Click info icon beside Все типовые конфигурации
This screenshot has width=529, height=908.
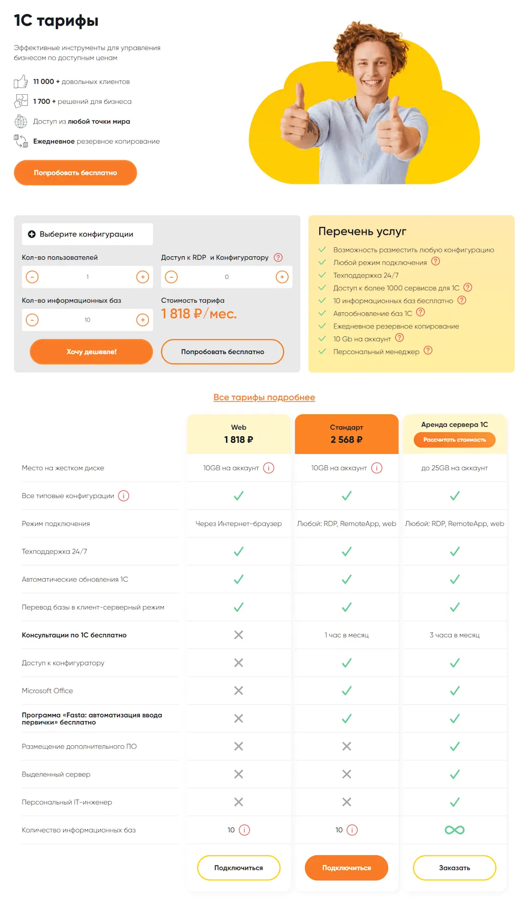tap(123, 496)
